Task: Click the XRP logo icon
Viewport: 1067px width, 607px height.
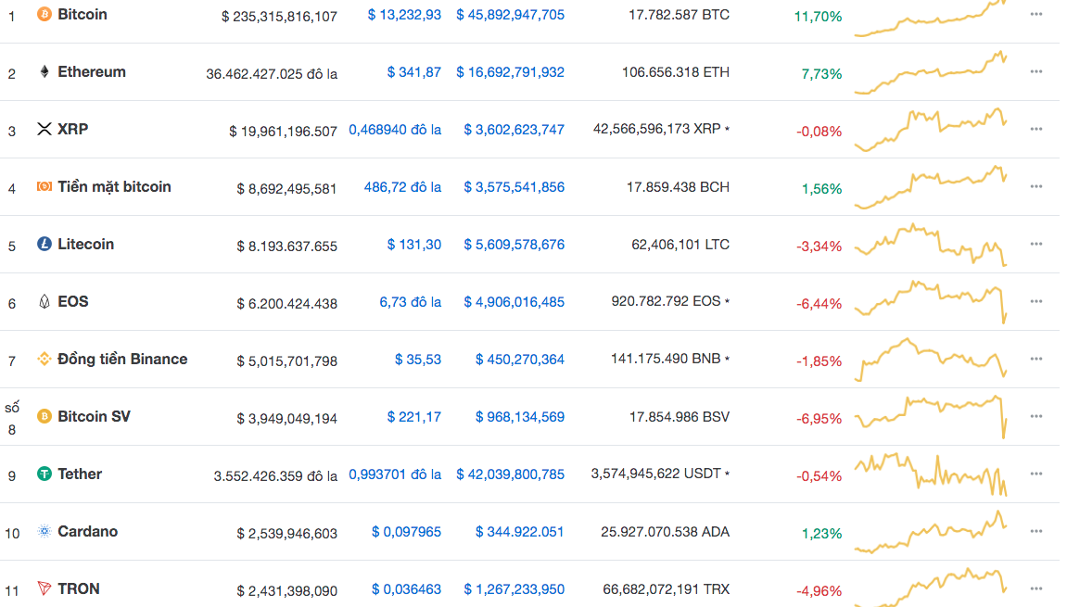Action: click(x=44, y=129)
